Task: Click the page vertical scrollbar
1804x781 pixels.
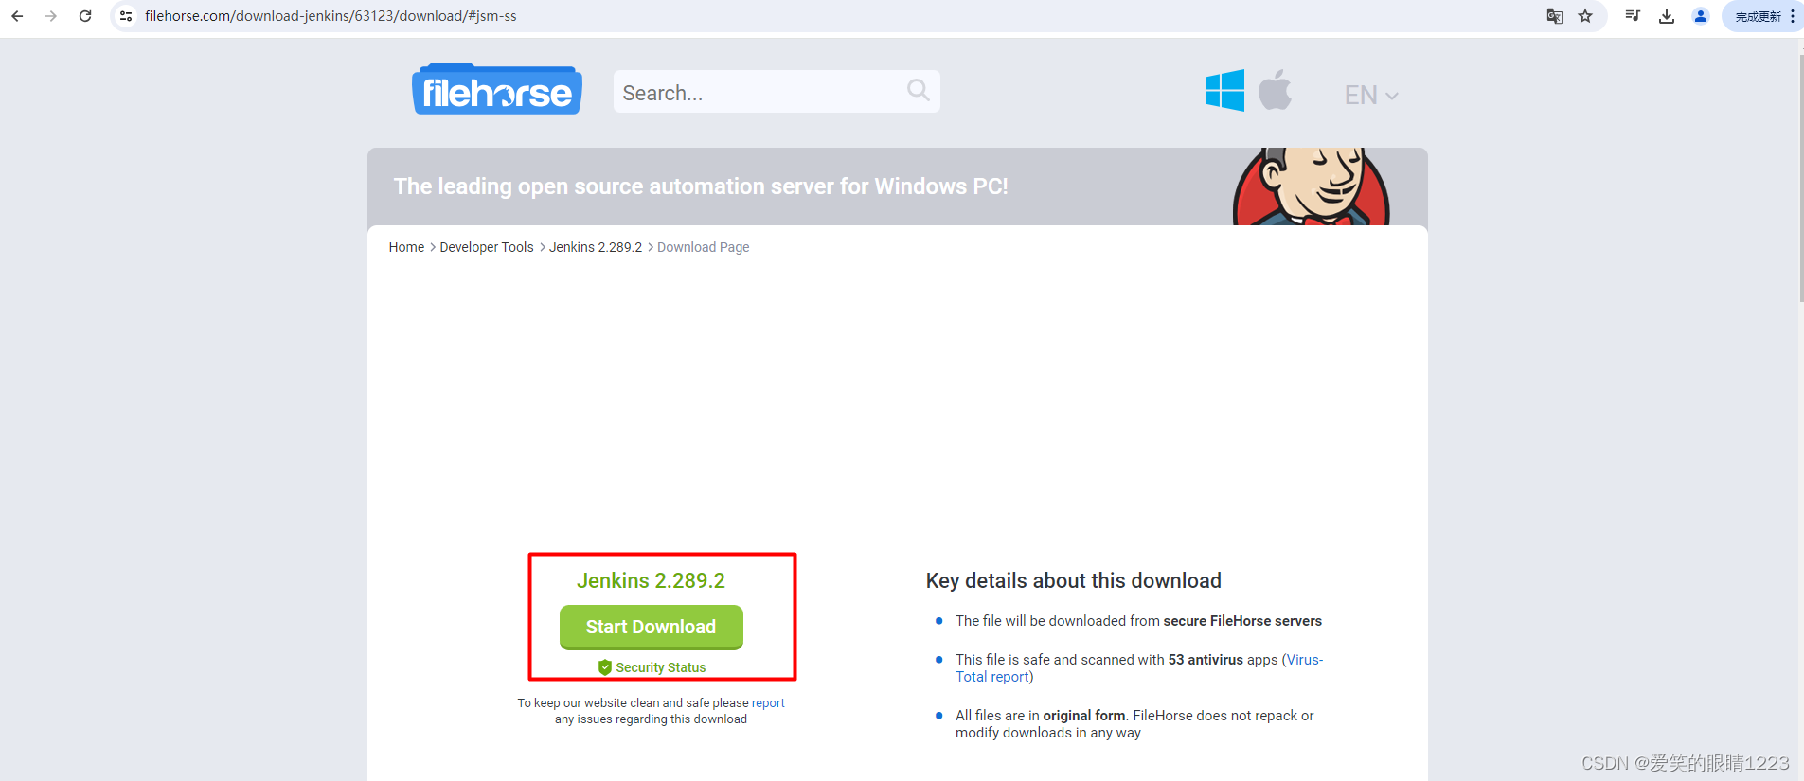Action: coord(1799,180)
